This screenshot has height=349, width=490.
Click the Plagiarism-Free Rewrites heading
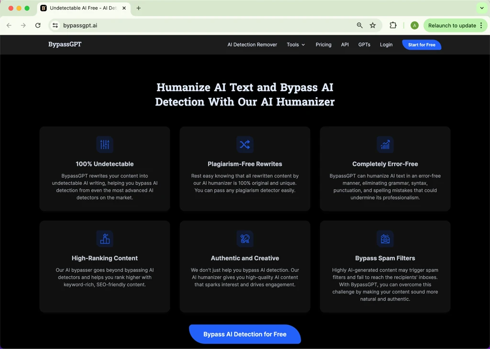click(x=245, y=164)
